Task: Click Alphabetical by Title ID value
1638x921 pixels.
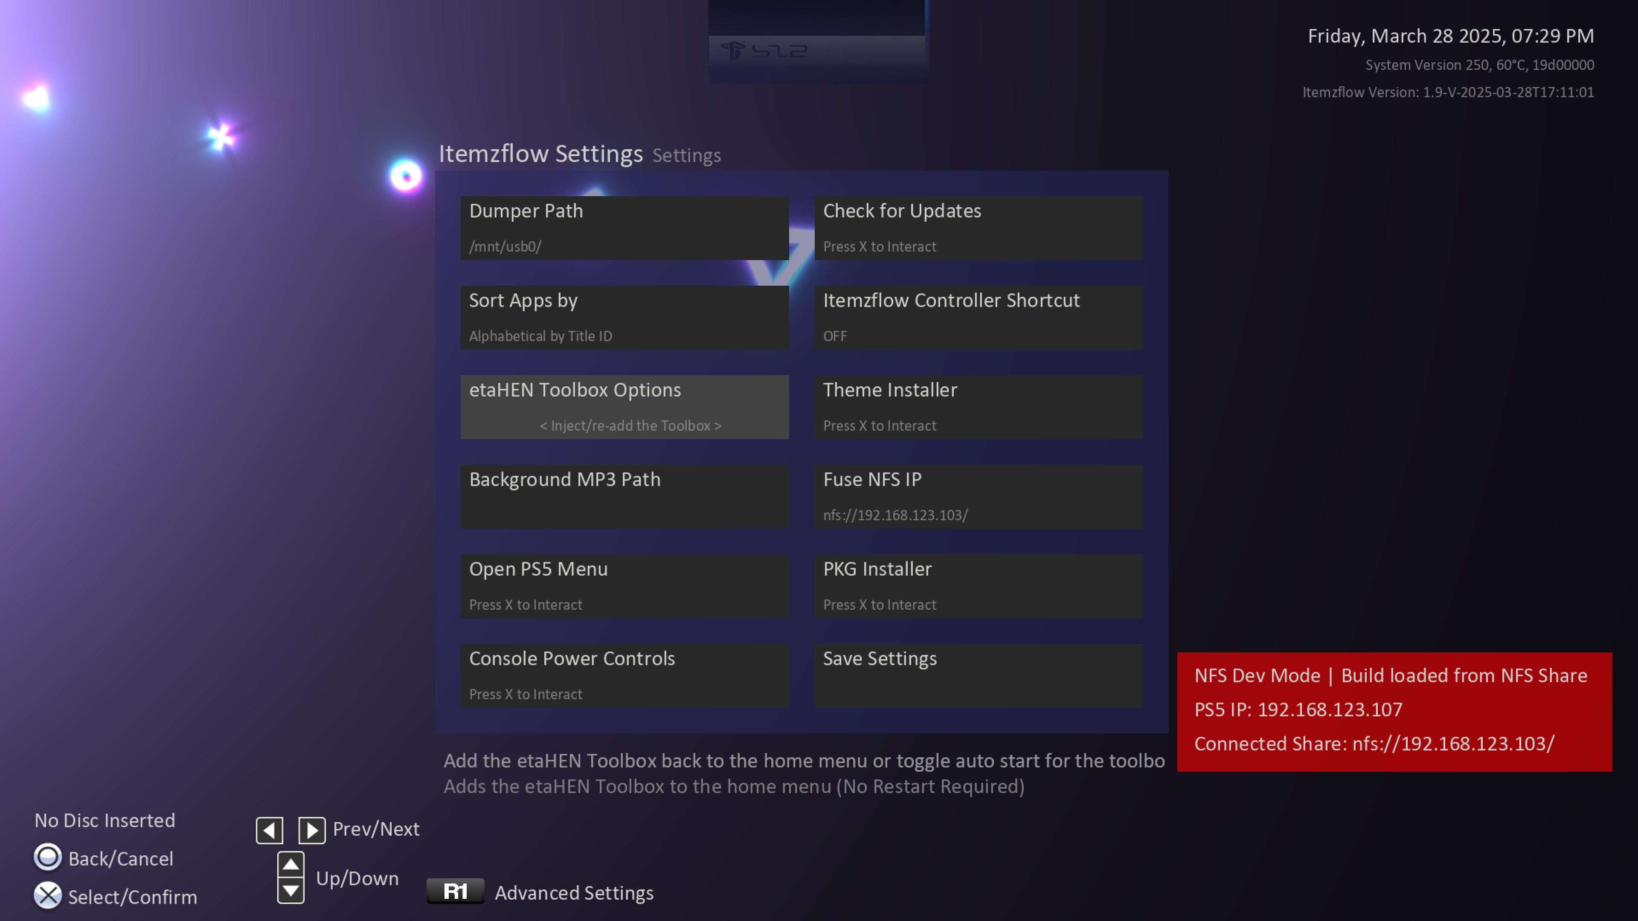Action: [x=540, y=336]
